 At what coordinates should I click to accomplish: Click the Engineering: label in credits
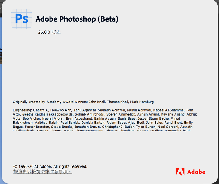coord(23,110)
